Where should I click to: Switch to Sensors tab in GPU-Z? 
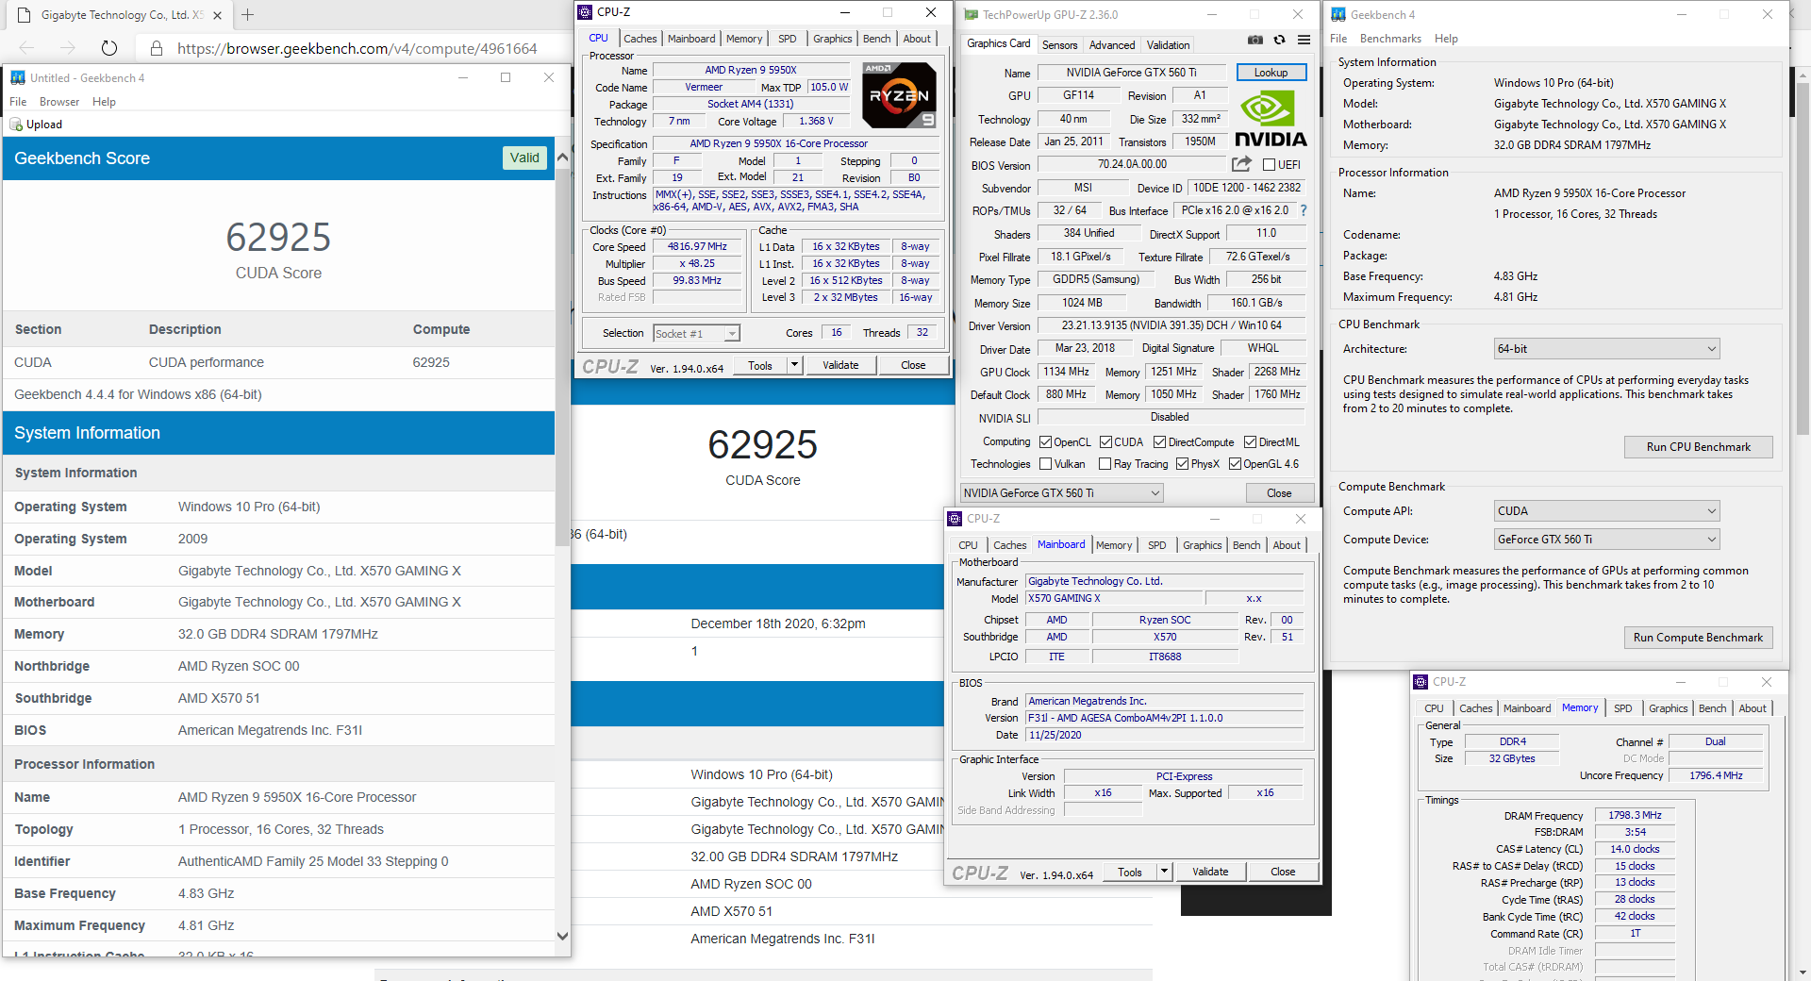click(x=1059, y=44)
